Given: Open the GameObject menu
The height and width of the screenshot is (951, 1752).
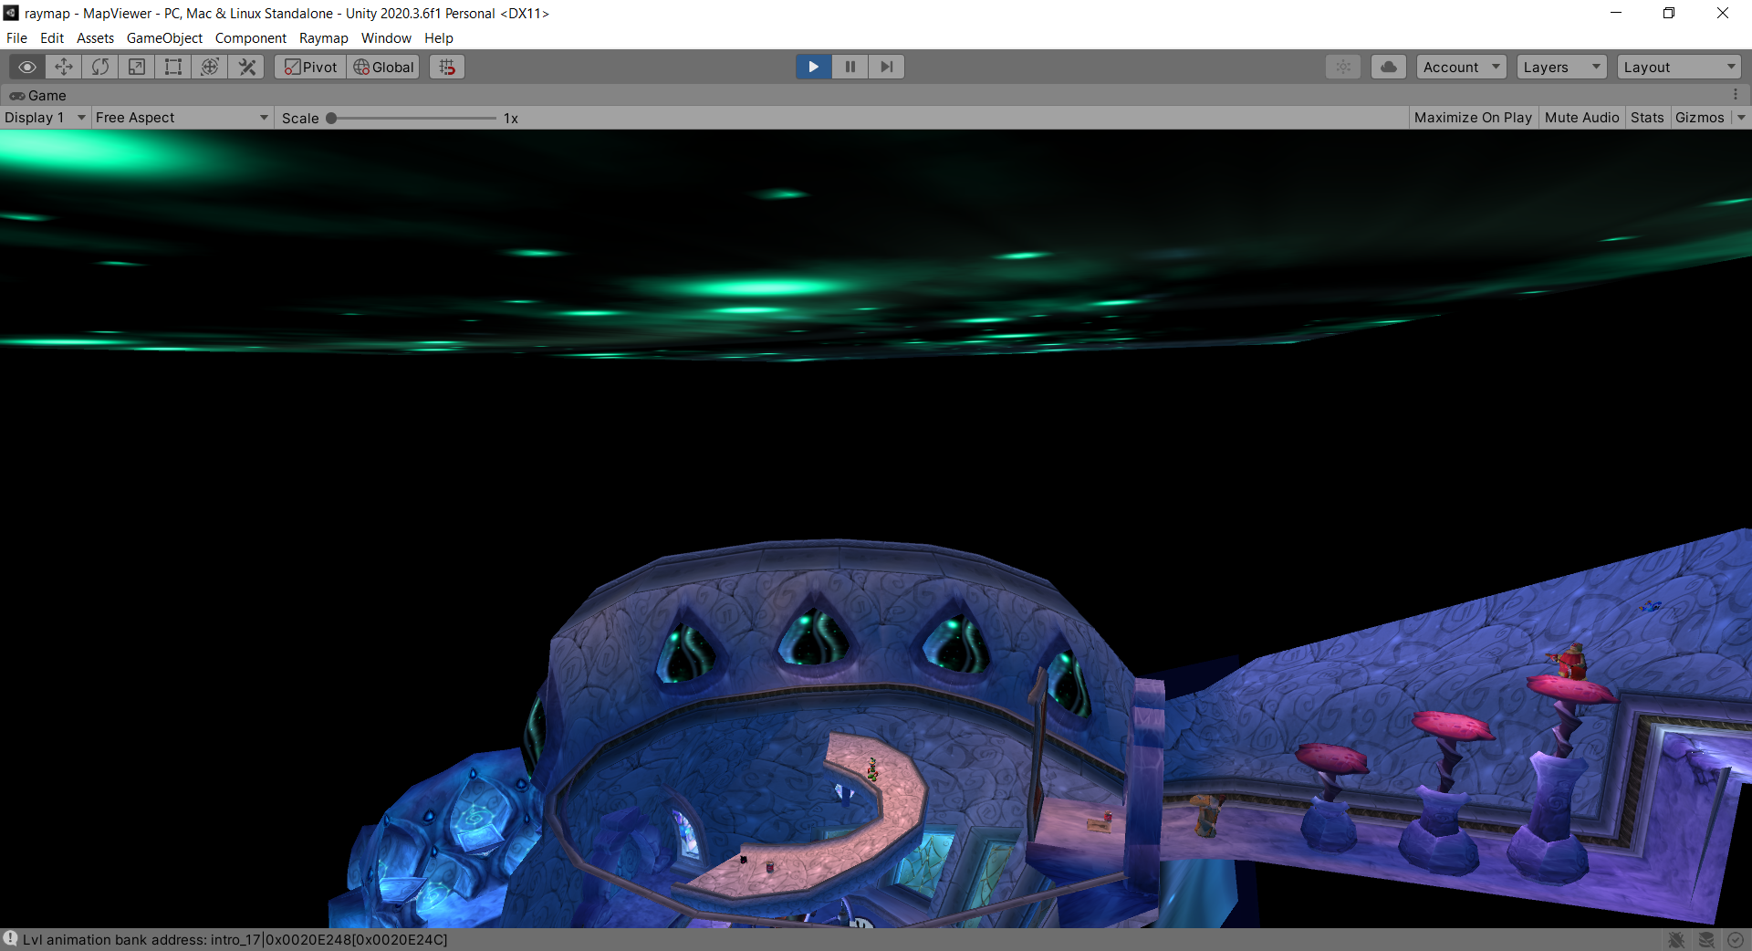Looking at the screenshot, I should pyautogui.click(x=164, y=38).
